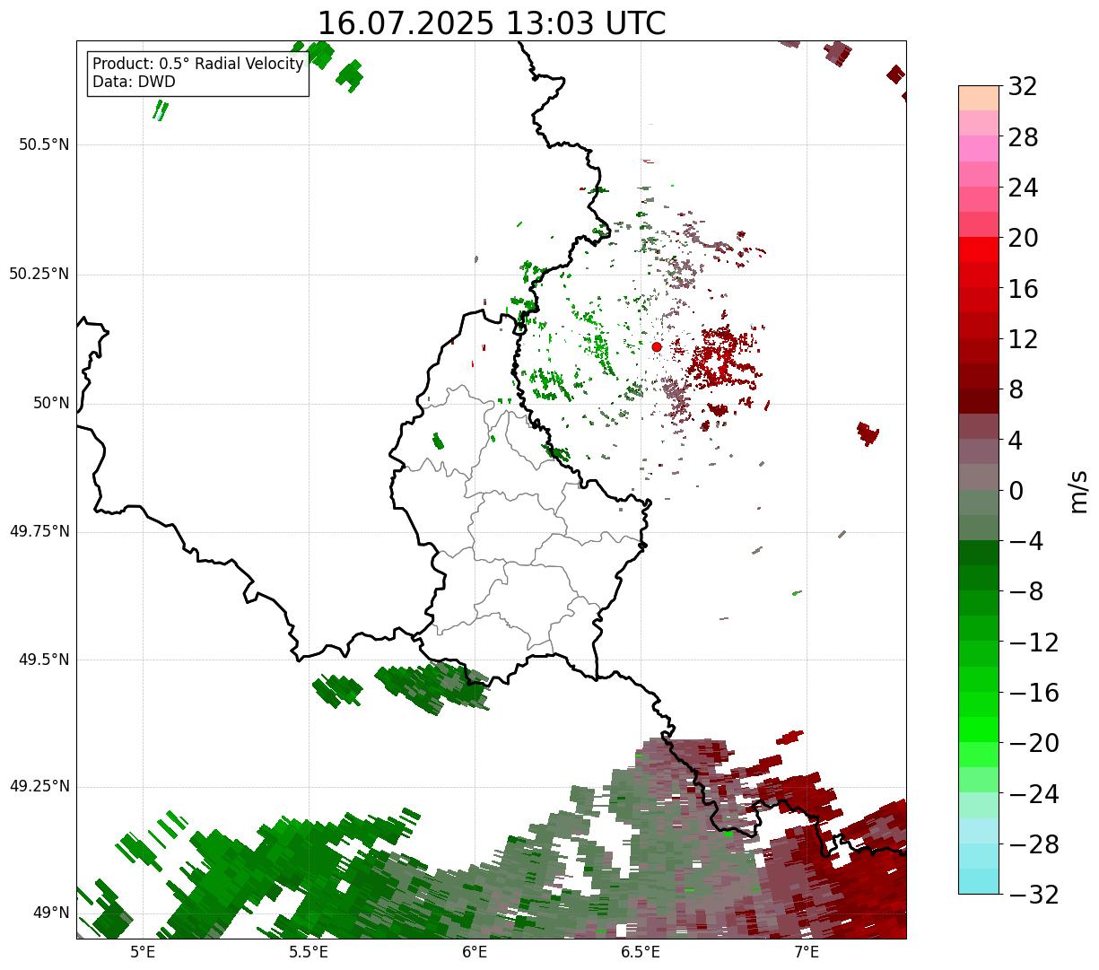Click the 49.75°N latitude label
The height and width of the screenshot is (970, 1099).
pos(39,531)
